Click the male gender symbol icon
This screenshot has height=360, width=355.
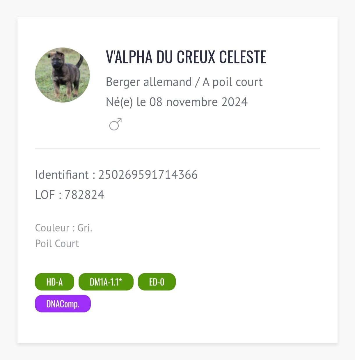(115, 124)
